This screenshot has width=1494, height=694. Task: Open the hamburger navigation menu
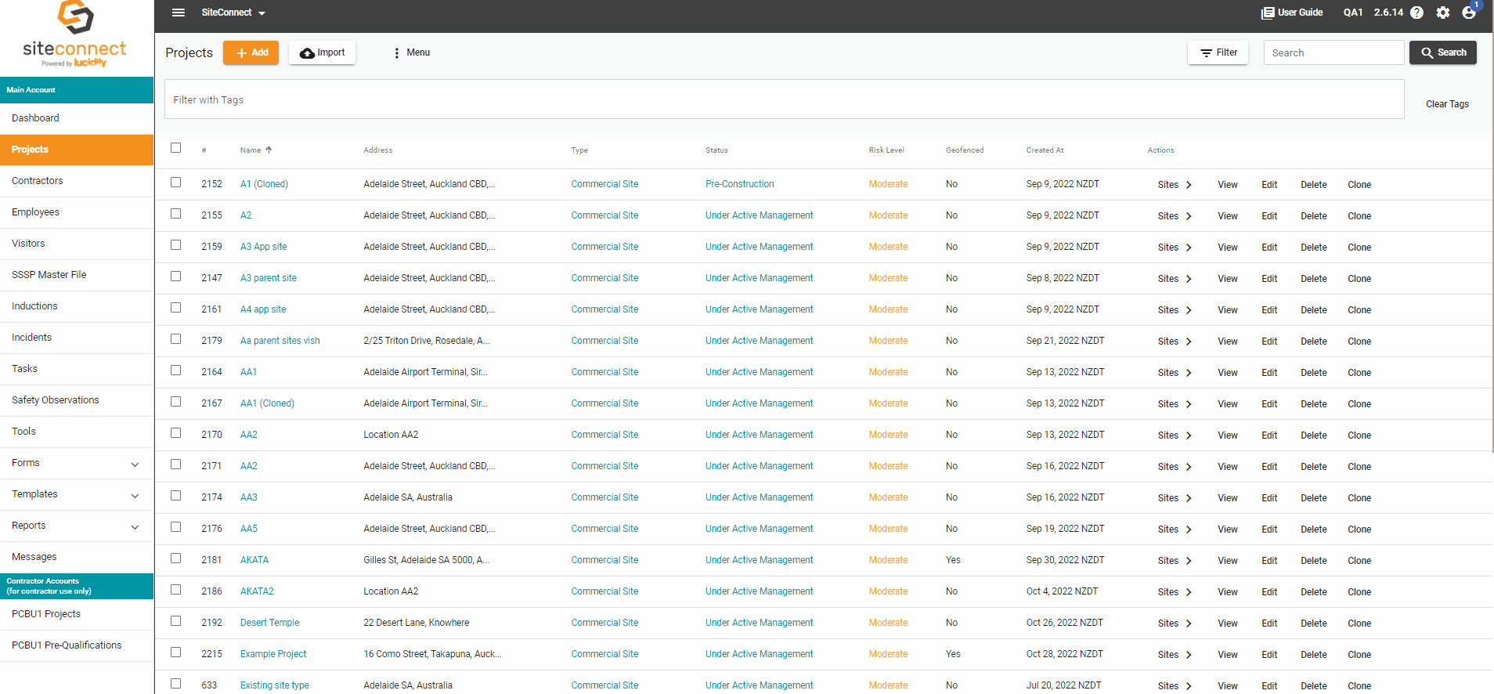[179, 13]
